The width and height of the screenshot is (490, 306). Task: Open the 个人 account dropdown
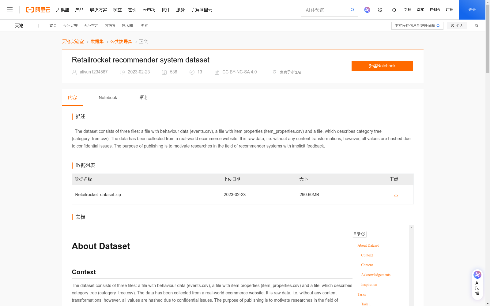[457, 26]
